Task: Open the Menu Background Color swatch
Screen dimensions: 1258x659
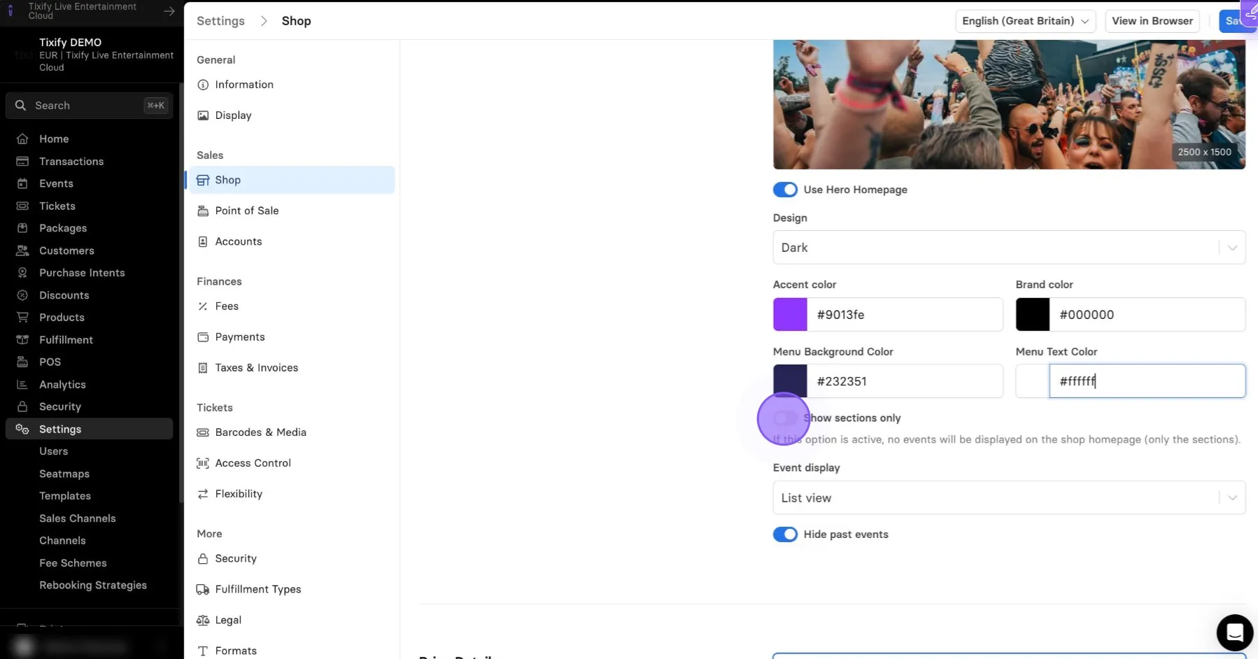Action: pyautogui.click(x=790, y=381)
